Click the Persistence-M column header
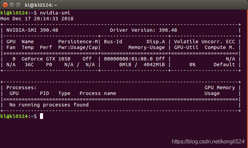 point(78,42)
